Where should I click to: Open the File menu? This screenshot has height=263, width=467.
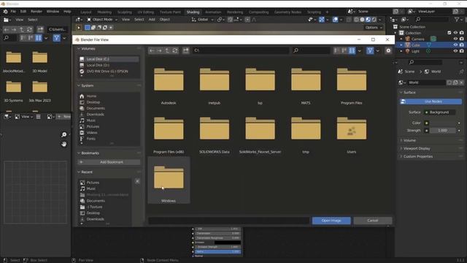point(13,12)
